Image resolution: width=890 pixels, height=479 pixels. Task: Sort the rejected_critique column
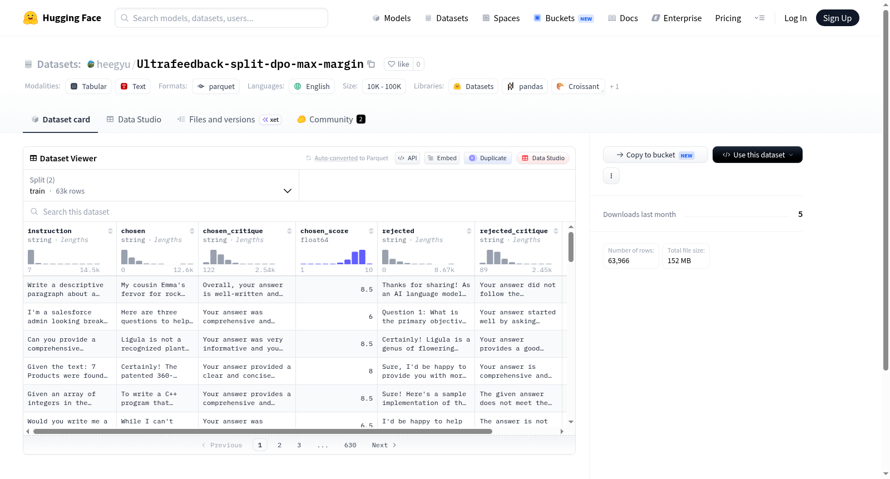pyautogui.click(x=556, y=231)
